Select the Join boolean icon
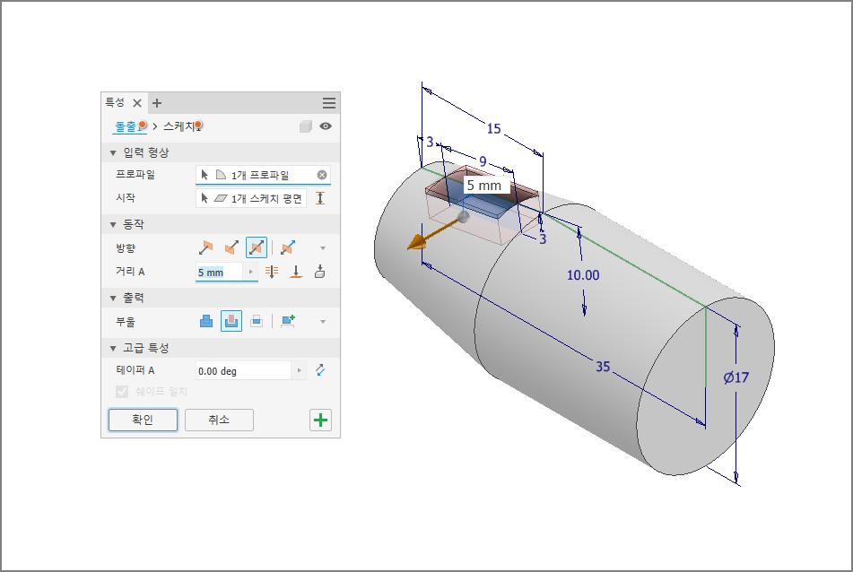 [x=206, y=321]
